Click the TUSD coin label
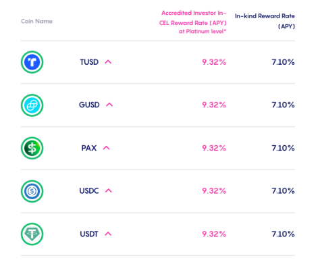This screenshot has height=260, width=320. point(89,62)
